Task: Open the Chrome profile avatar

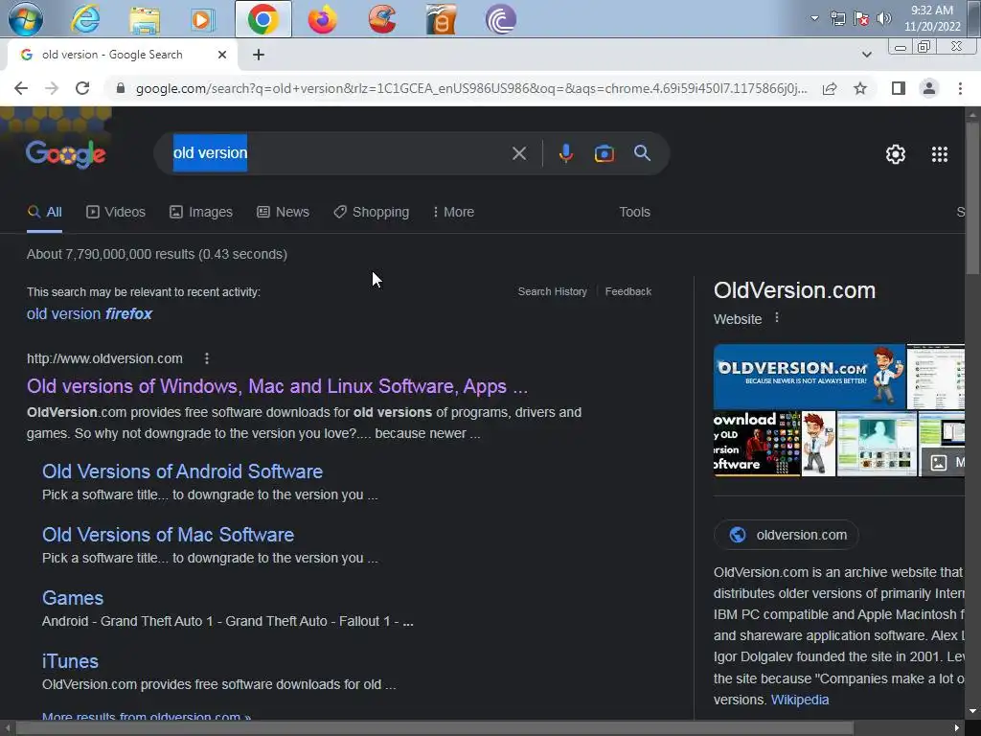Action: 929,88
